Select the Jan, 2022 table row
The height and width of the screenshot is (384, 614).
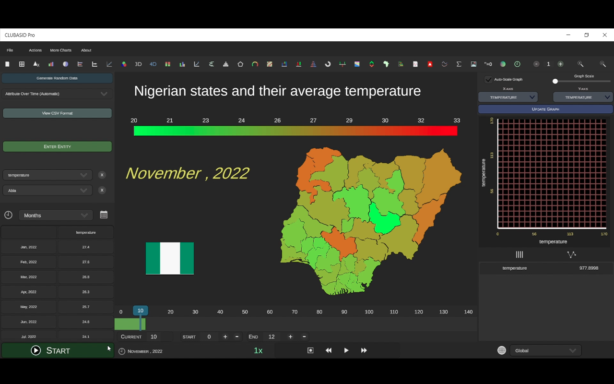pyautogui.click(x=57, y=247)
